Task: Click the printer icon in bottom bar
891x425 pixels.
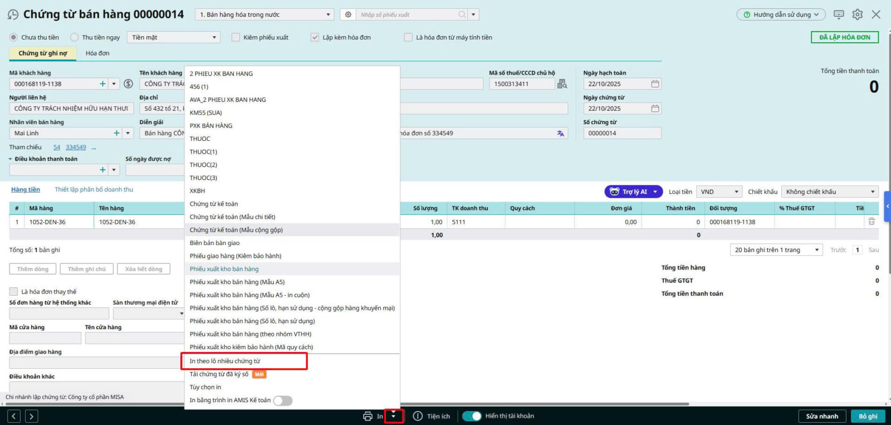Action: coord(368,416)
